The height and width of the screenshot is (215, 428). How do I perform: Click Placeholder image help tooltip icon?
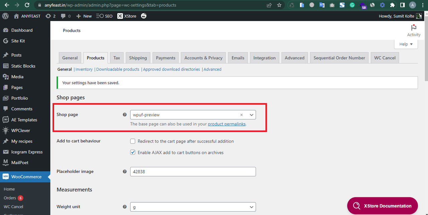pos(125,172)
